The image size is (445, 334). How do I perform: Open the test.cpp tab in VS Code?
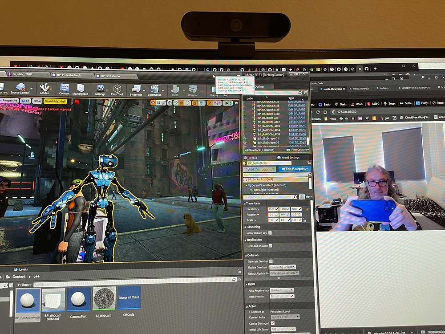[x=383, y=88]
